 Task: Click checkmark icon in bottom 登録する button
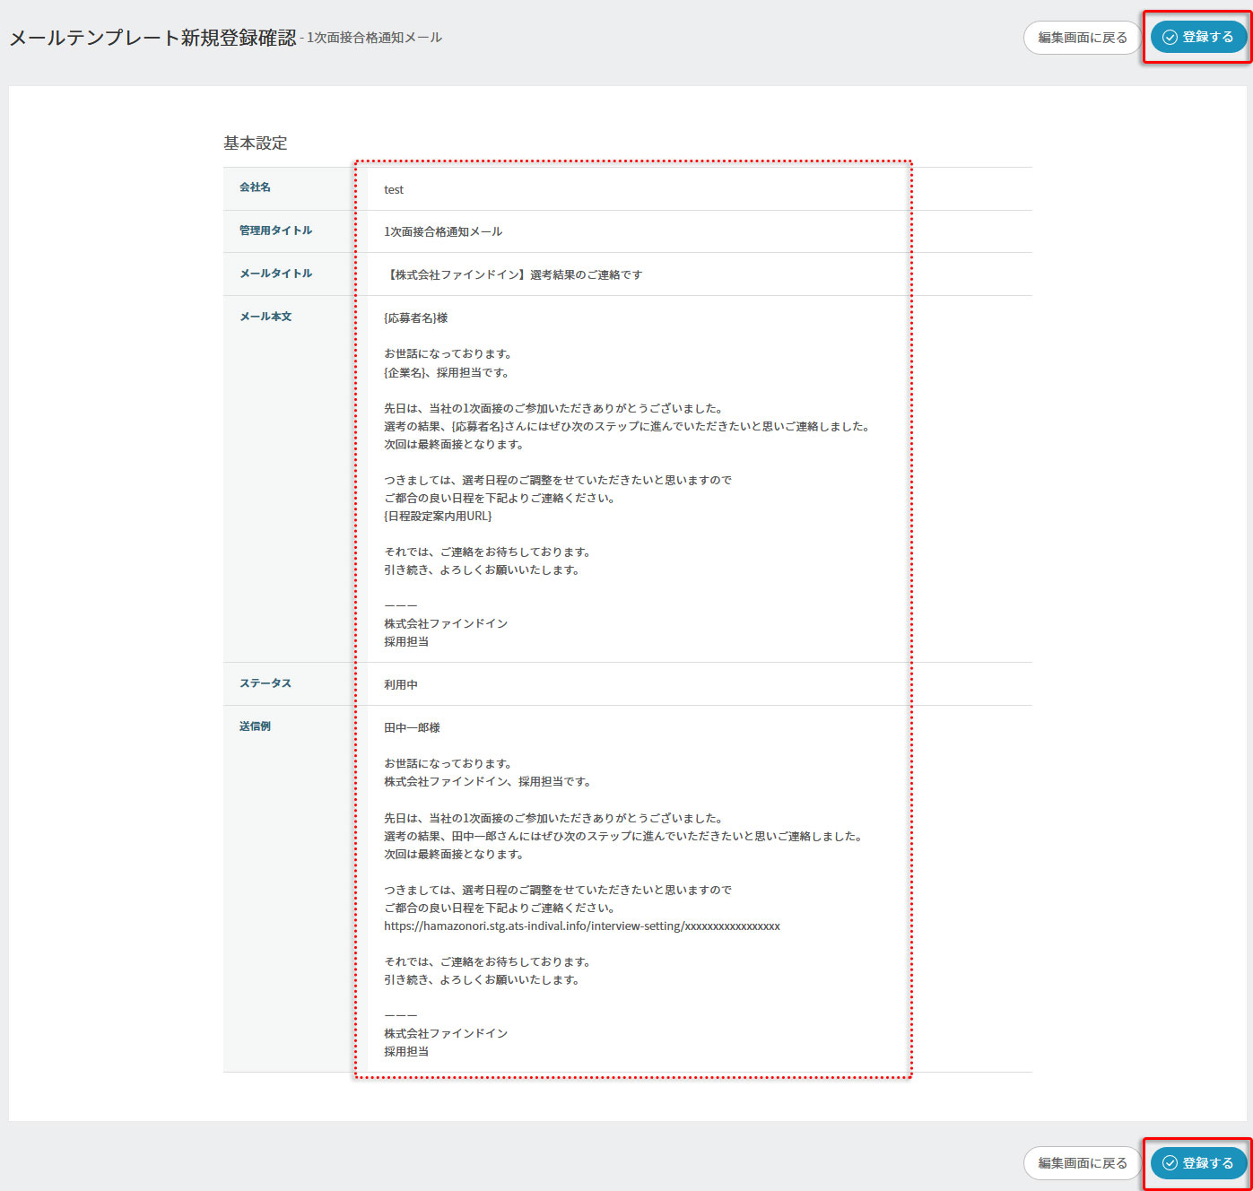(x=1170, y=1163)
